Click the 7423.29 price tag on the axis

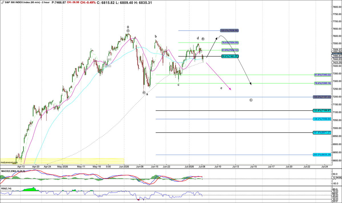click(337, 62)
